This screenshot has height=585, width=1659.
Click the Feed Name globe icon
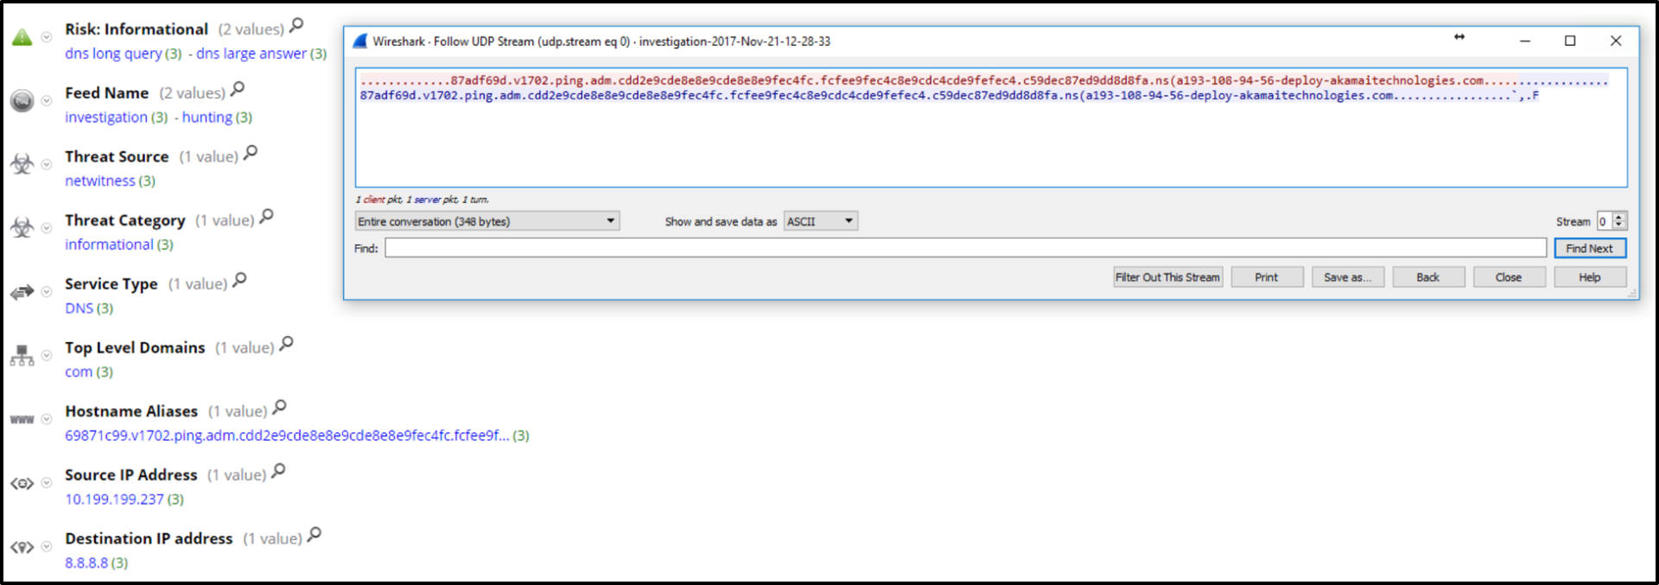pos(22,101)
